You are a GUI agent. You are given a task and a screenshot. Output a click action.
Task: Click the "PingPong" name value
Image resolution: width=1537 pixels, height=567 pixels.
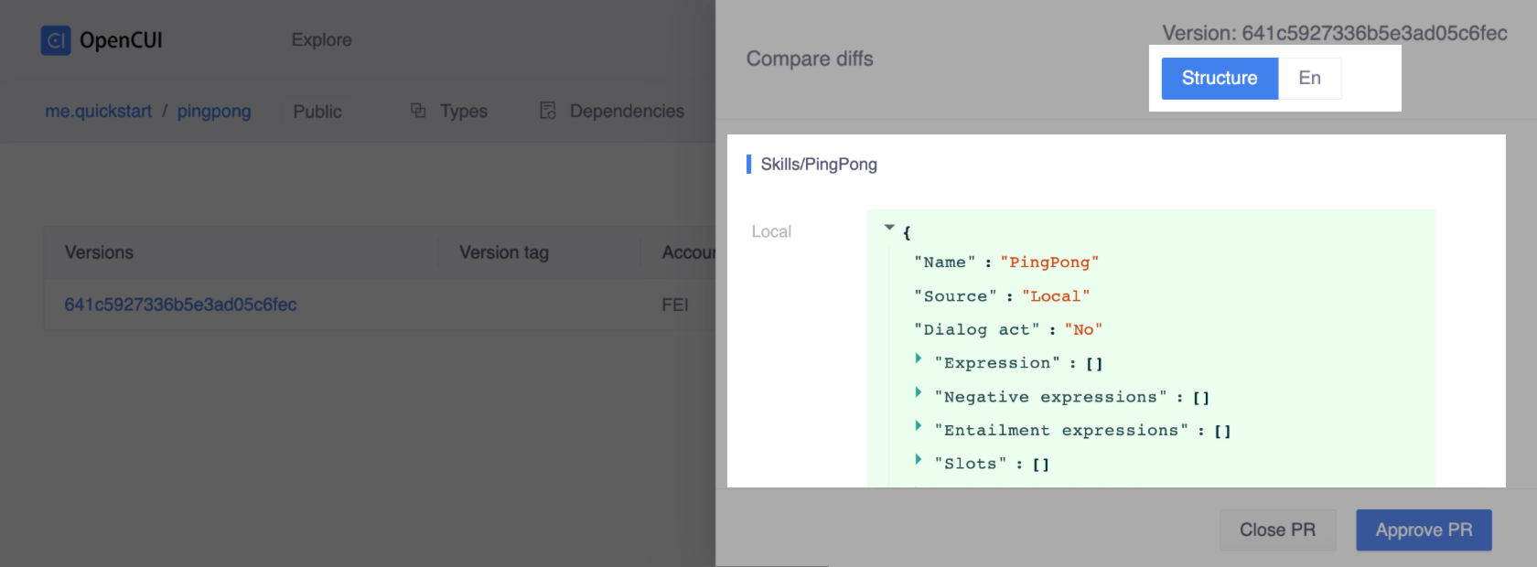tap(1049, 262)
